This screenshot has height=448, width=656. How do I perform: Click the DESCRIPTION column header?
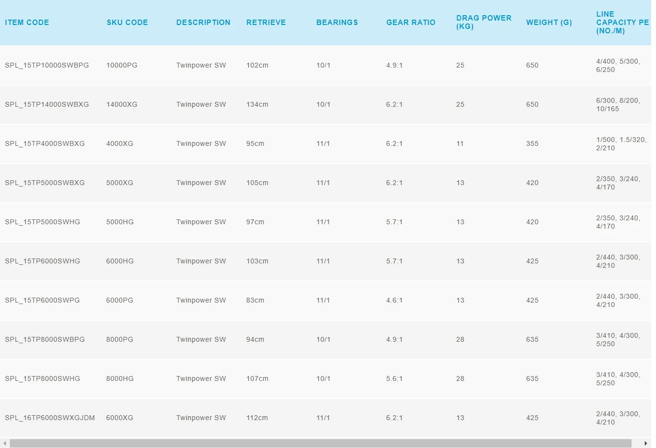coord(203,23)
